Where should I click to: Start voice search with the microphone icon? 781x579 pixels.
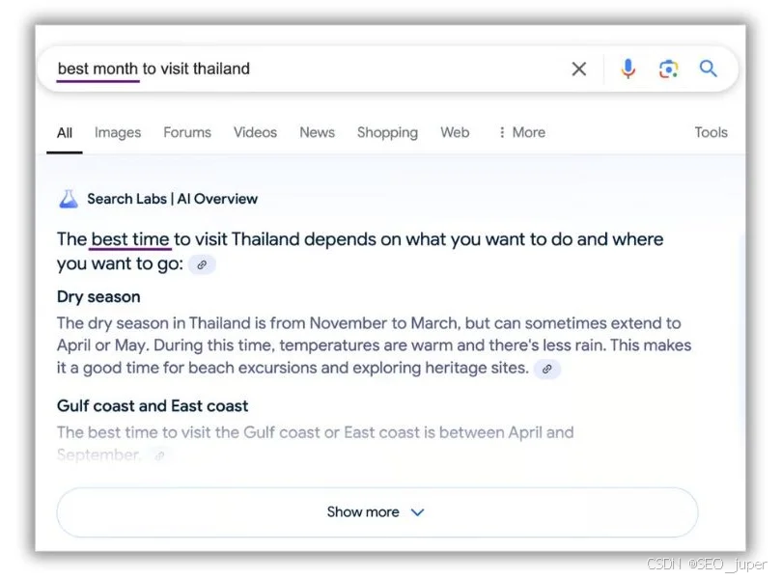click(x=628, y=69)
